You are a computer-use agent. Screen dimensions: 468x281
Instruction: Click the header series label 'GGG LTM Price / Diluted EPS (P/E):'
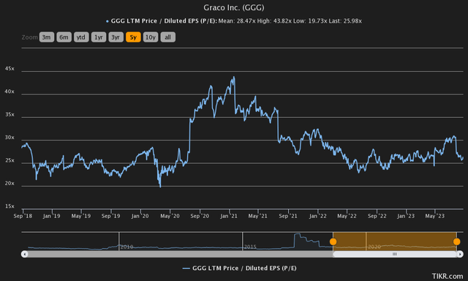coord(164,21)
